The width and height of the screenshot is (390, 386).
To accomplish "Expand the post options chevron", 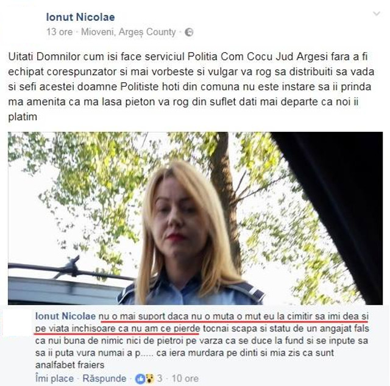I will point(377,13).
